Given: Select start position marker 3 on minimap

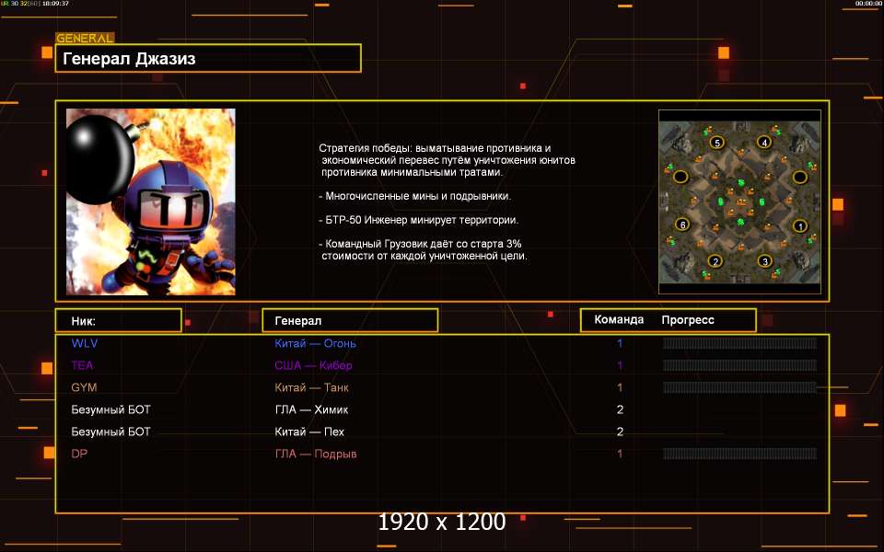Looking at the screenshot, I should [764, 260].
